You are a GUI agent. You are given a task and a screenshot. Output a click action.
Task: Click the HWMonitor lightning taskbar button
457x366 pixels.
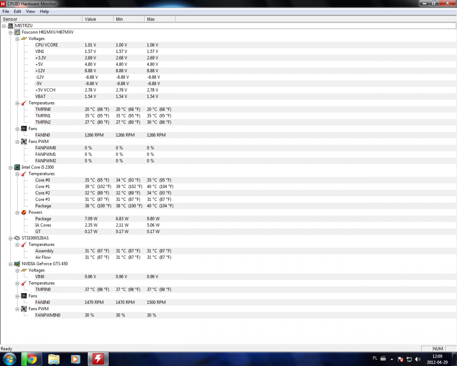tap(98, 359)
